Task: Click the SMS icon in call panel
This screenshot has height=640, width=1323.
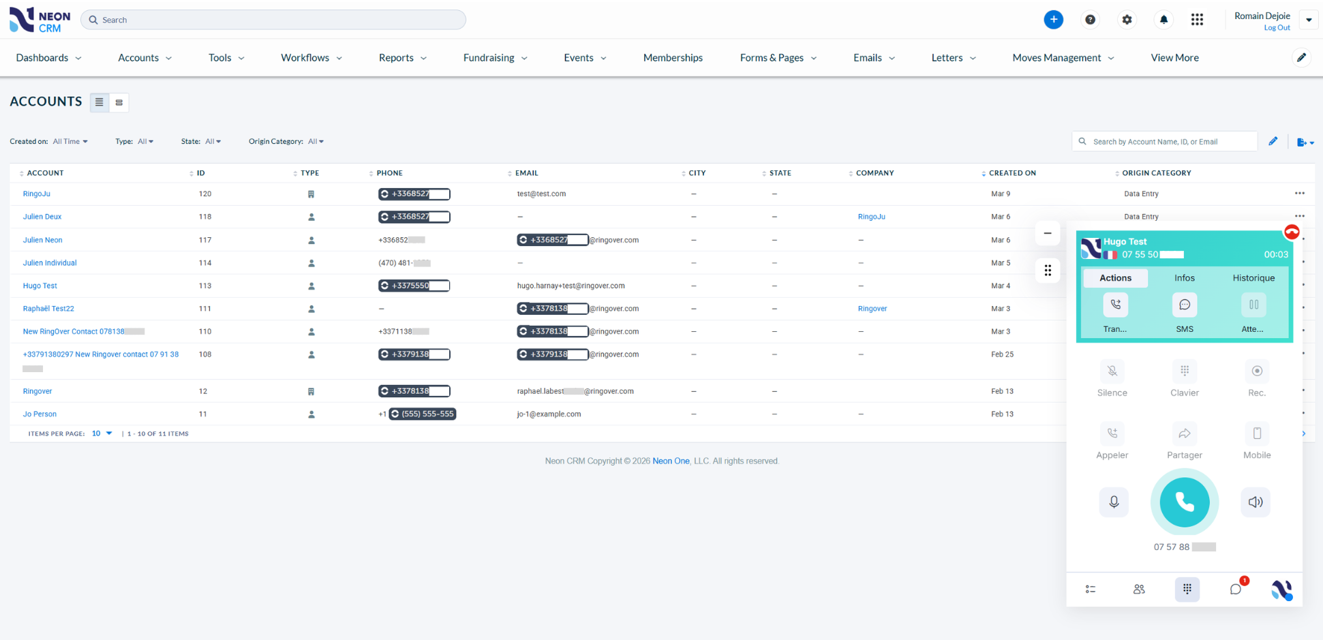Action: click(1184, 305)
